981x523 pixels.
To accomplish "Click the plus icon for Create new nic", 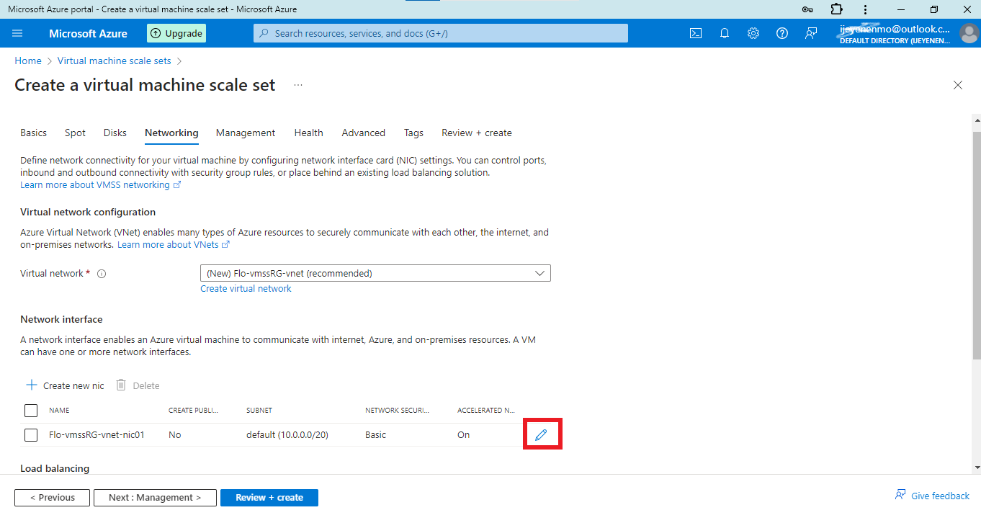I will [x=31, y=385].
